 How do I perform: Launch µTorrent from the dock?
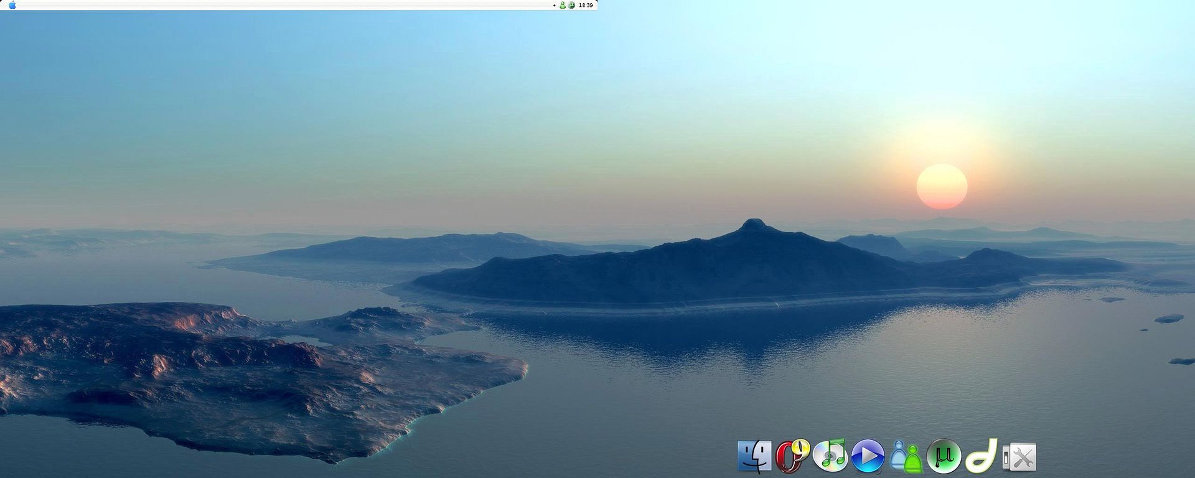[944, 457]
